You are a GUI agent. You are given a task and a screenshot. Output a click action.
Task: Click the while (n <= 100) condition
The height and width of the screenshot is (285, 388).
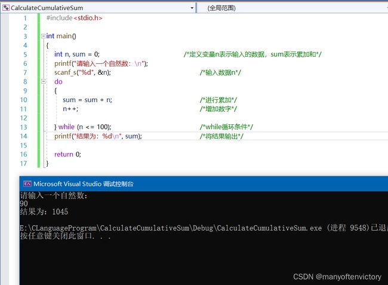(x=85, y=127)
